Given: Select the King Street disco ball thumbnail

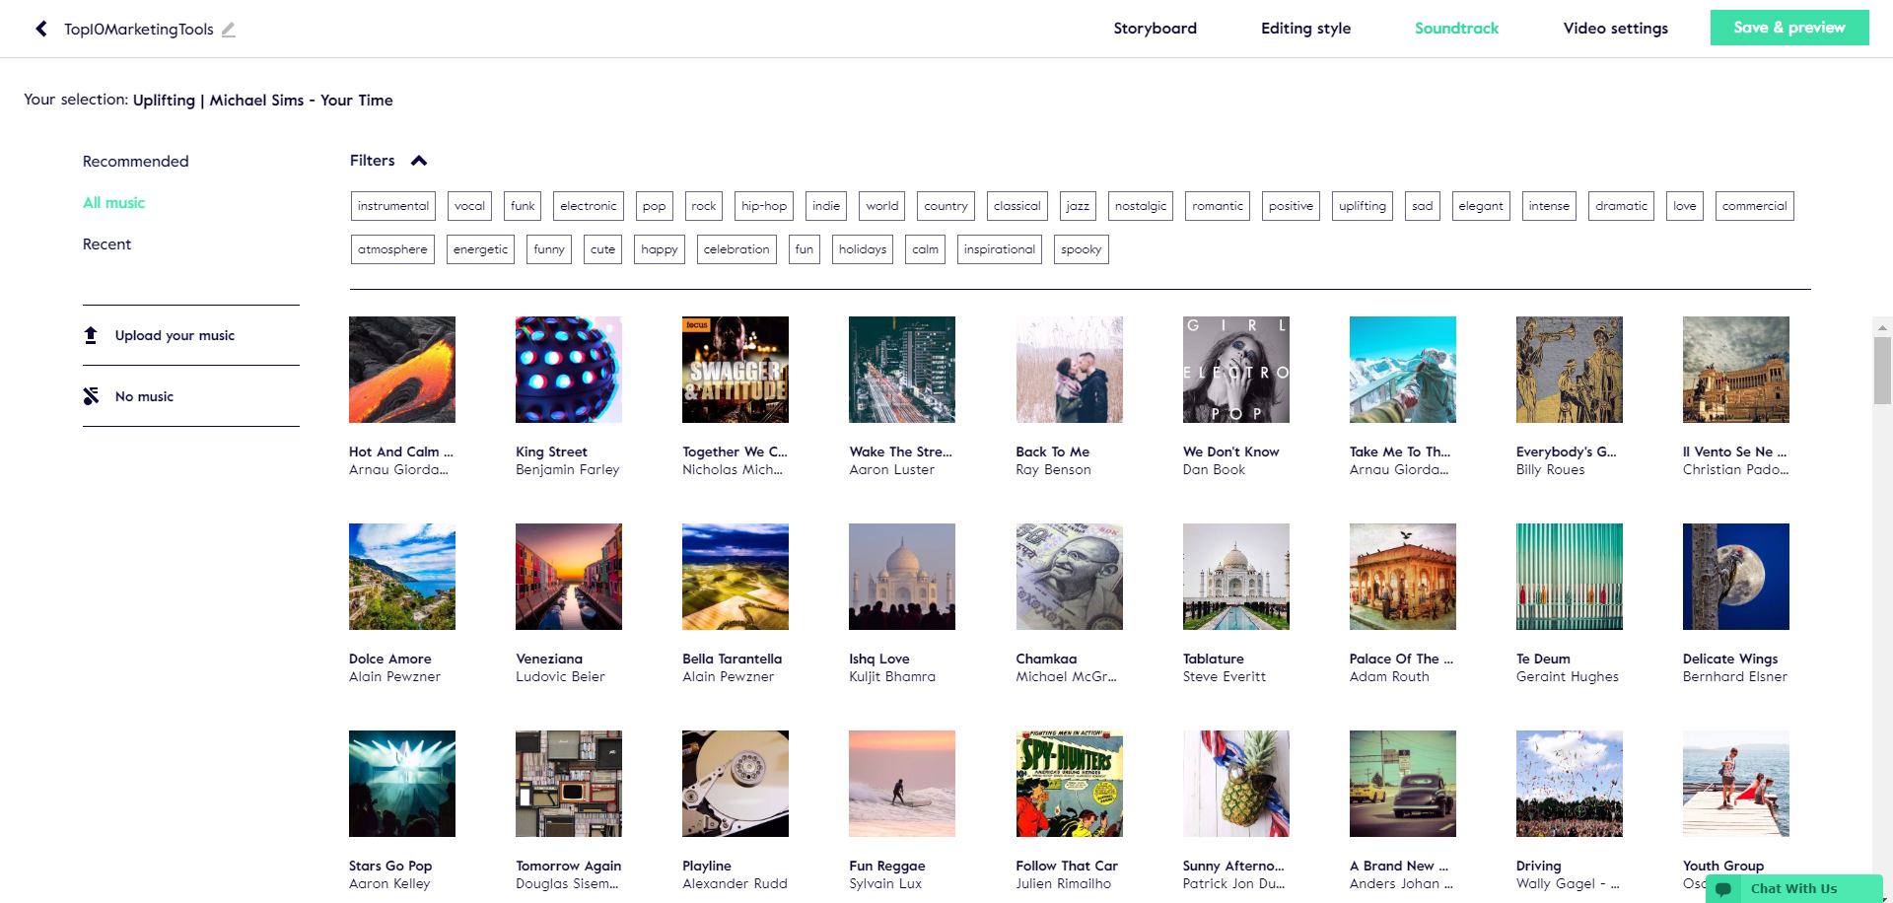Looking at the screenshot, I should pyautogui.click(x=569, y=370).
